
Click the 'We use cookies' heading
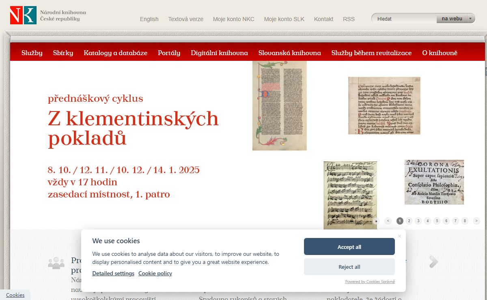[x=116, y=241]
